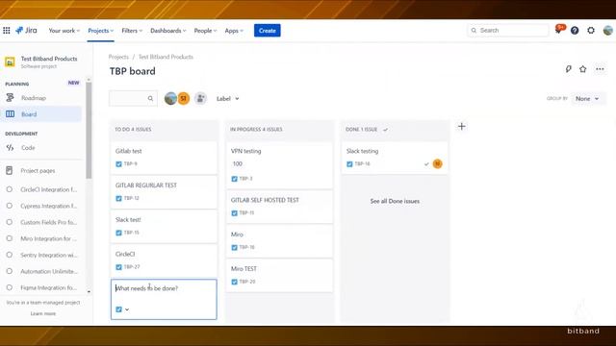
Task: Open the Group by None dropdown
Action: tap(587, 98)
